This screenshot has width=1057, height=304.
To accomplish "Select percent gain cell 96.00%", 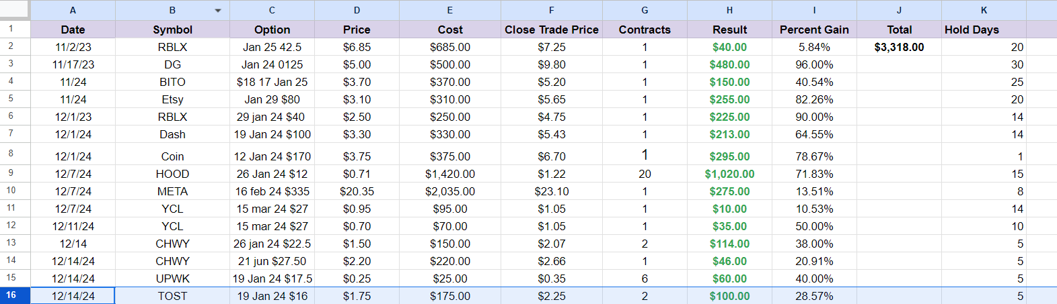I will pos(814,64).
